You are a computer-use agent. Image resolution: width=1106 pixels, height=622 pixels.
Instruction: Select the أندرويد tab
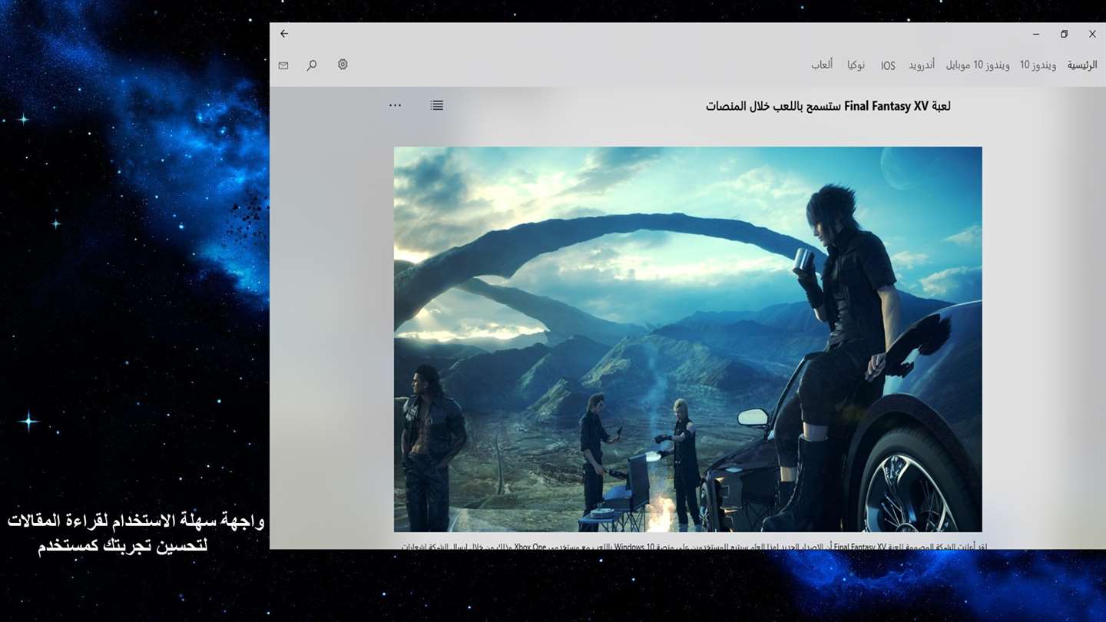(922, 65)
